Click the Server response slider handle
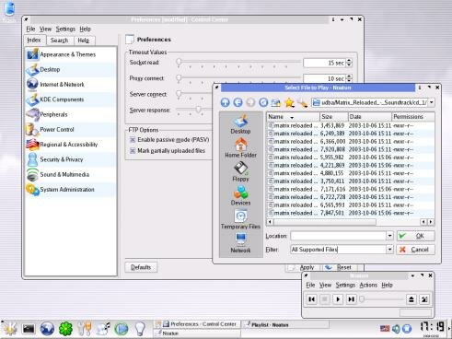Viewport: 452px width, 339px height. 199,110
